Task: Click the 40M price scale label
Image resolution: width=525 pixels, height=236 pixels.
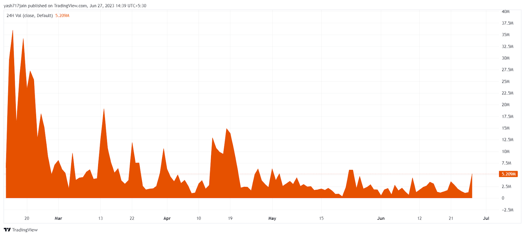Action: click(506, 11)
